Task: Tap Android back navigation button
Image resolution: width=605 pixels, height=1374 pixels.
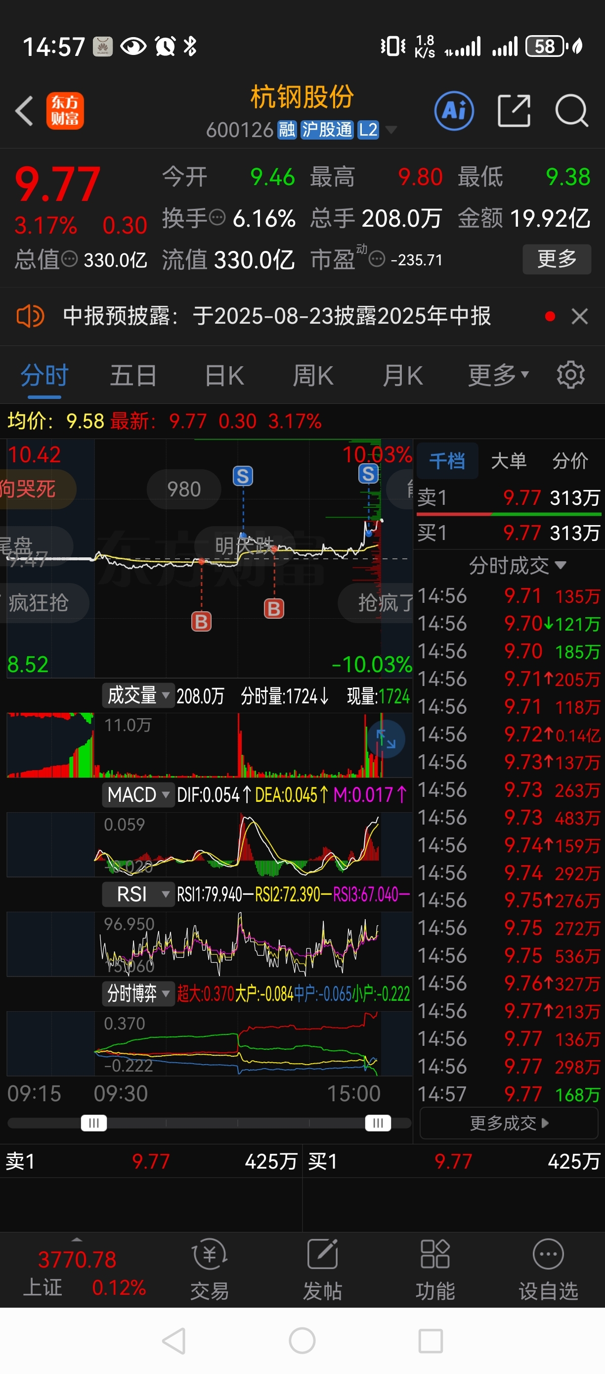Action: tap(174, 1341)
